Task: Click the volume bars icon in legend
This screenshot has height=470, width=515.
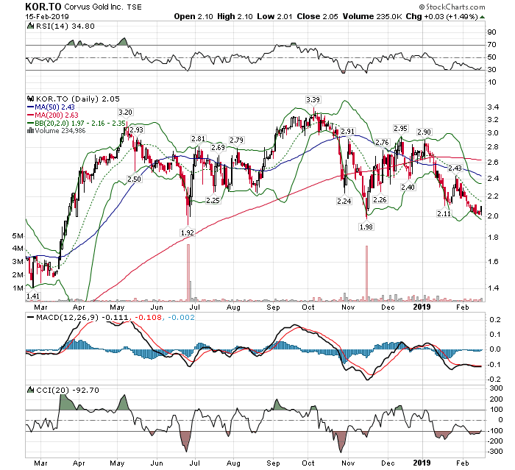Action: pyautogui.click(x=30, y=131)
